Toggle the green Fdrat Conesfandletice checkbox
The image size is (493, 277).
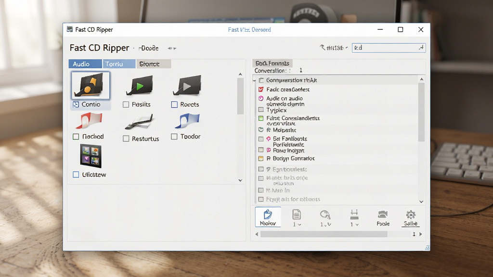click(x=260, y=118)
